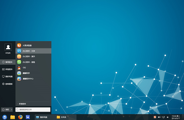This screenshot has height=120, width=184.
Task: Open 控制面板 from the sidebar
Action: tap(7, 84)
